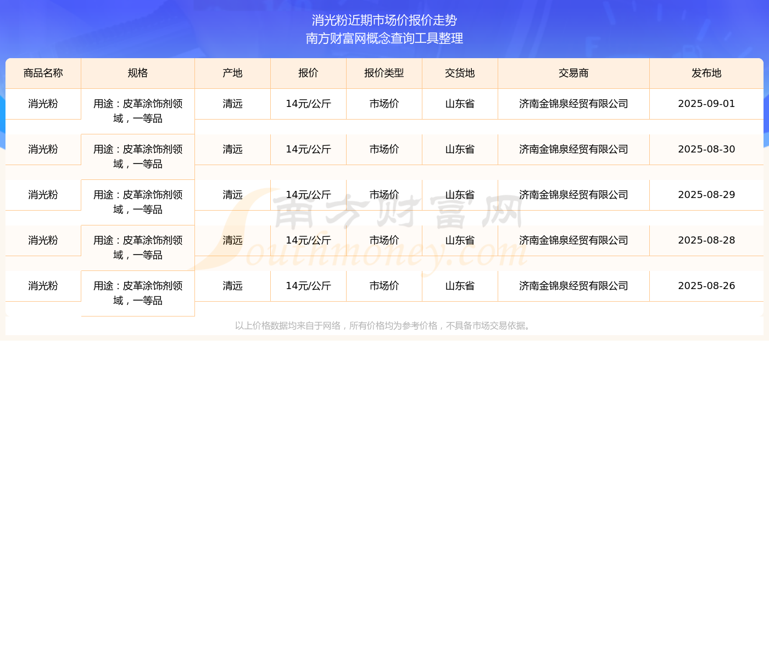This screenshot has width=769, height=661.
Task: Click the 14元/公斤 price for 2025-08-28
Action: pyautogui.click(x=309, y=240)
